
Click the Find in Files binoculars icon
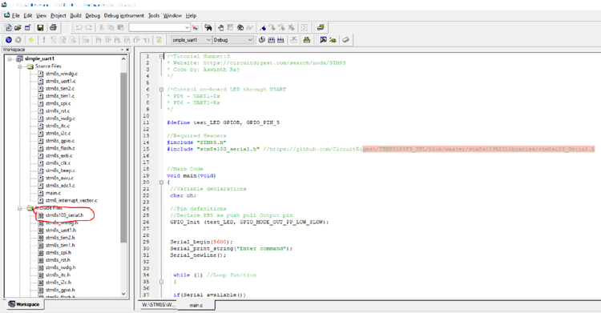pyautogui.click(x=208, y=27)
